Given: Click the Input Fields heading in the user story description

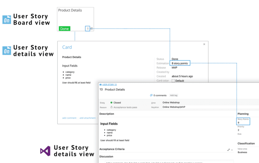Looking at the screenshot, I should (109, 124).
